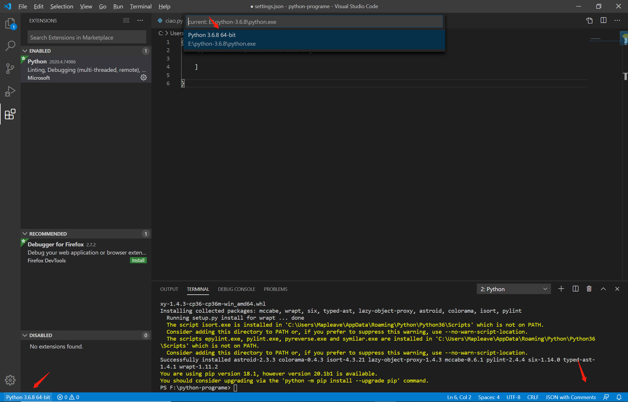
Task: Open the Search view
Action: (10, 46)
